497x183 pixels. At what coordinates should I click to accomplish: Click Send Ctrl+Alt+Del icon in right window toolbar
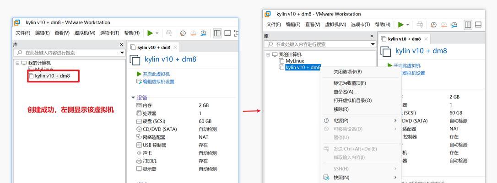click(x=420, y=25)
